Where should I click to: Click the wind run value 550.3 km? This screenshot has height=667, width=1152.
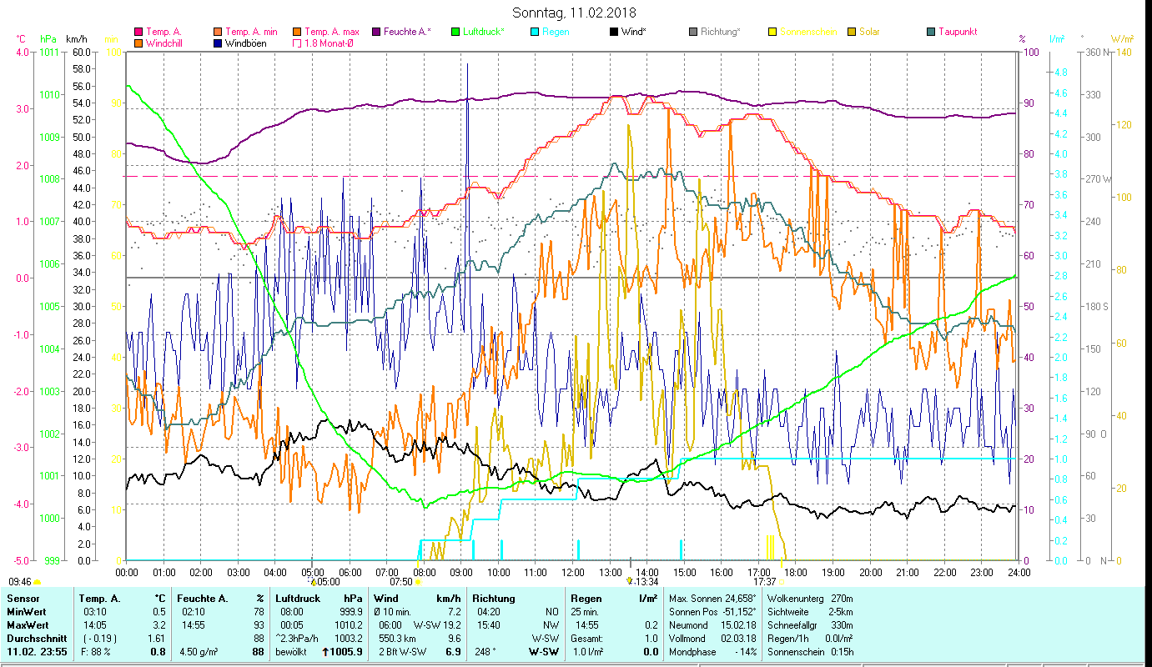pos(395,639)
